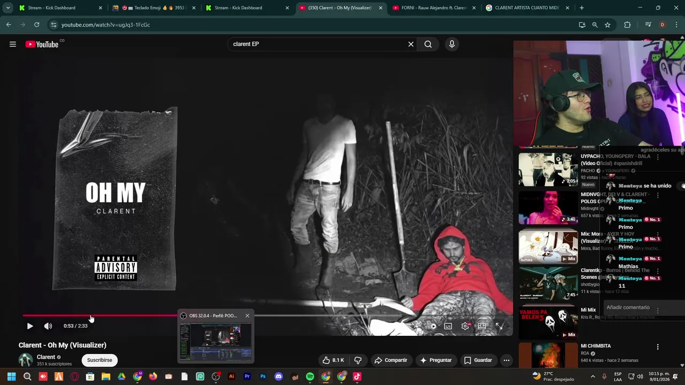This screenshot has width=685, height=385.
Task: Open the Mix Mora Ayer y Hoy thumbnail
Action: 548,247
